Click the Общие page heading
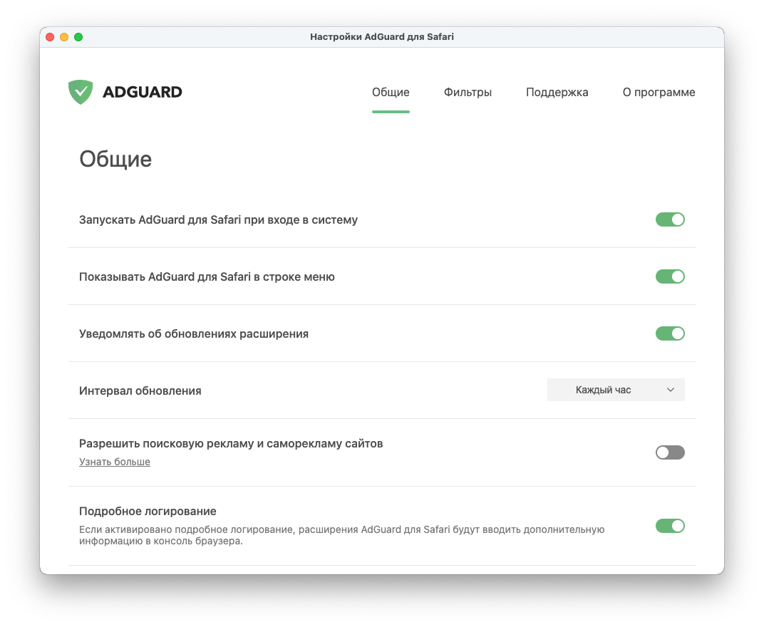 (115, 160)
